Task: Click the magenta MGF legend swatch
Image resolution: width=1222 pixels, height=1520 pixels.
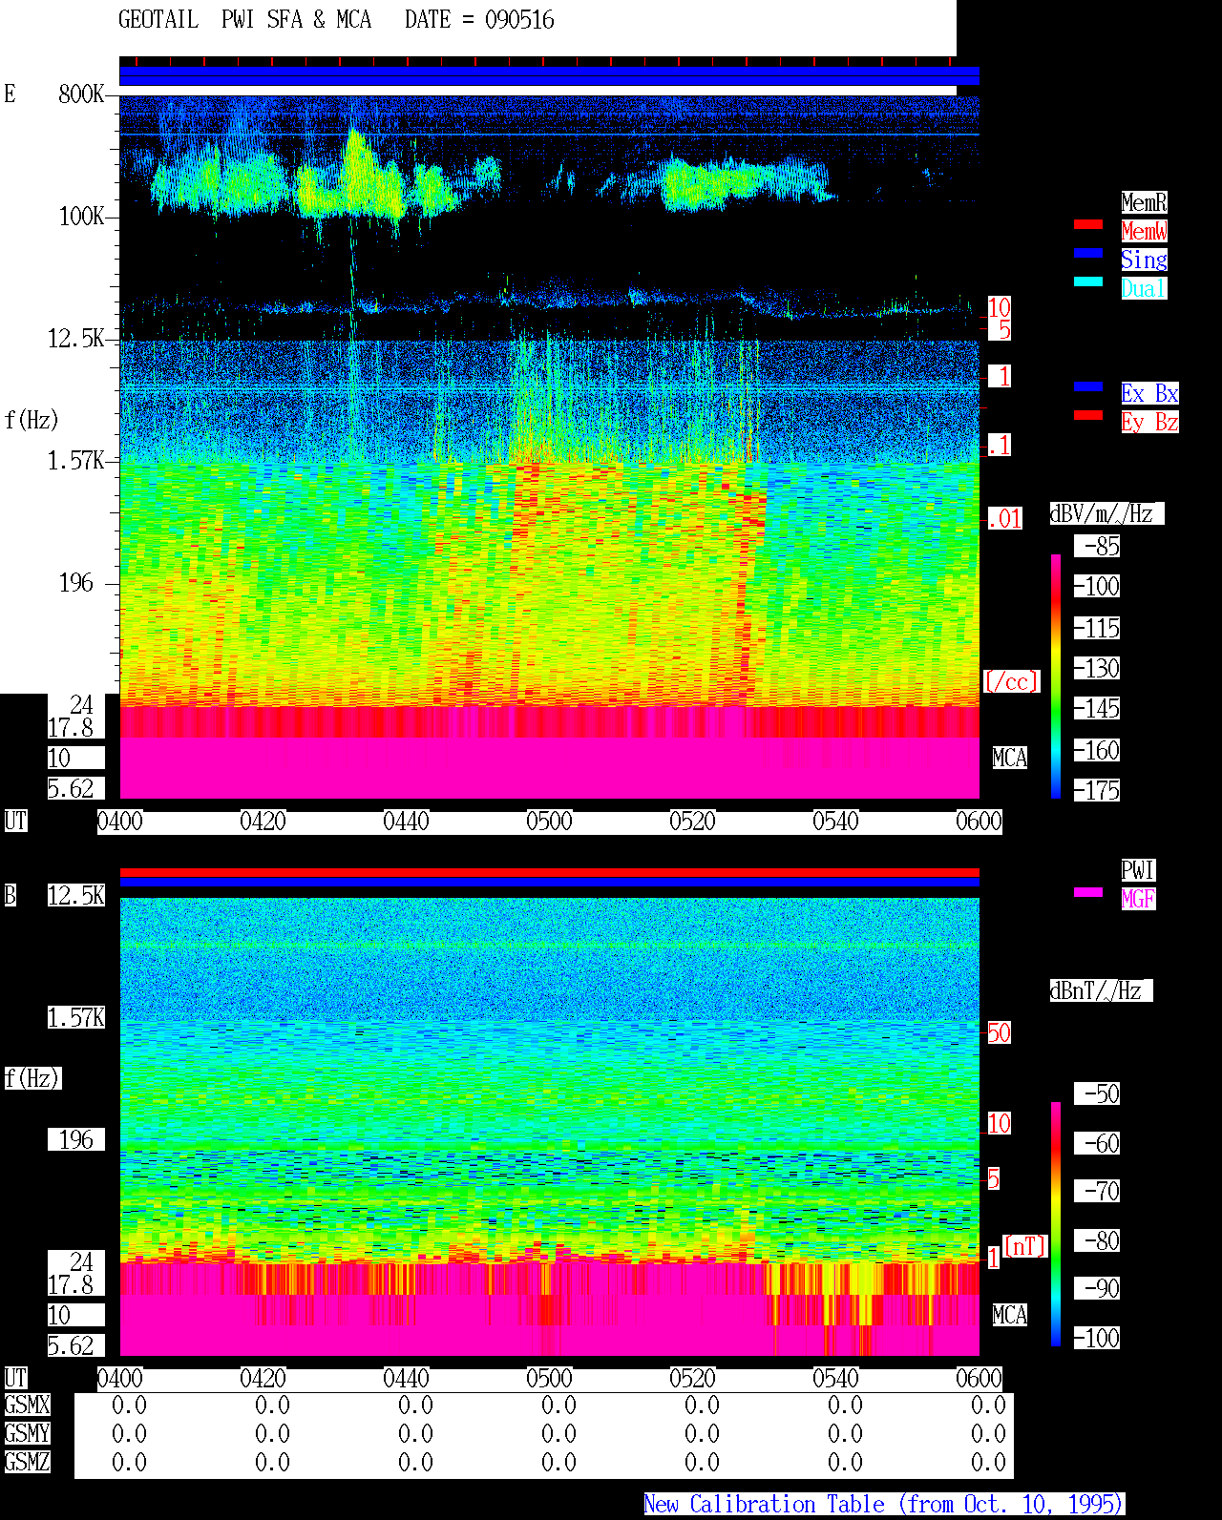Action: (x=1088, y=892)
